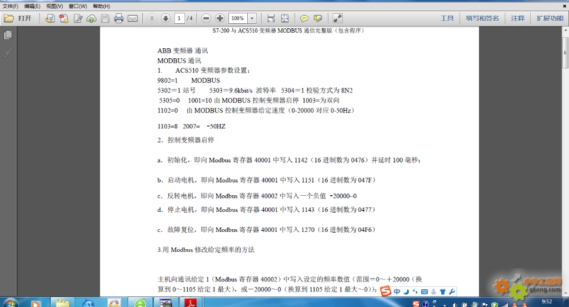
Task: Click the 扩展功能 button
Action: (550, 18)
